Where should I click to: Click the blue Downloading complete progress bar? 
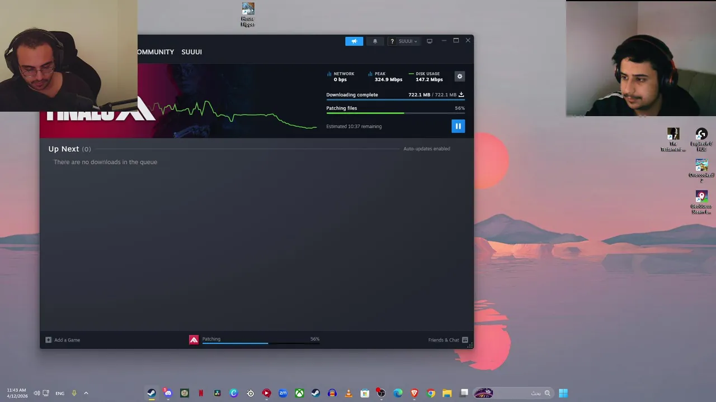[x=395, y=99]
